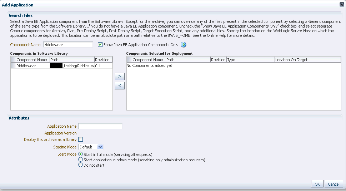Choose the Do not start option

(81, 165)
